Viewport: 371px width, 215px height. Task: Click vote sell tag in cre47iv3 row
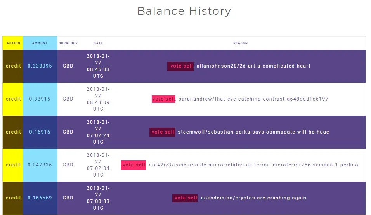click(133, 165)
